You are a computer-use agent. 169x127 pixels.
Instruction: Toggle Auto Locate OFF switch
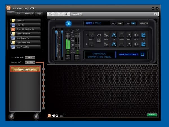click(x=30, y=57)
